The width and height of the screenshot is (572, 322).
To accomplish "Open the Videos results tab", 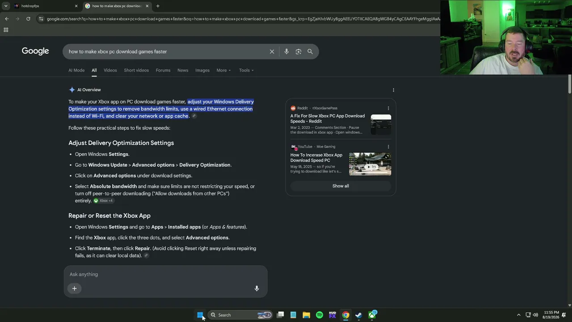I will 110,70.
